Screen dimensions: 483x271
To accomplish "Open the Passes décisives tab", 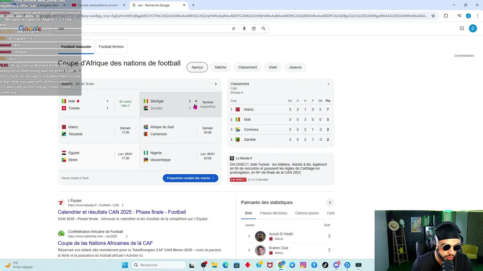I will 274,213.
